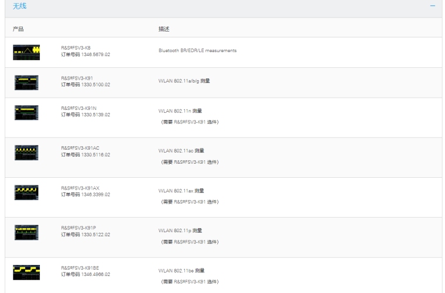Open the R&S®FSV3-K91BE product name link
Screen dimensions: 445x293
pyautogui.click(x=80, y=267)
